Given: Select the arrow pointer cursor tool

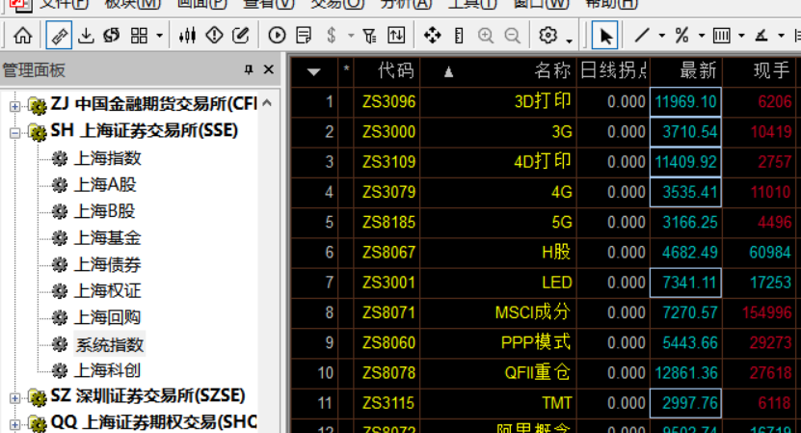Looking at the screenshot, I should [604, 36].
